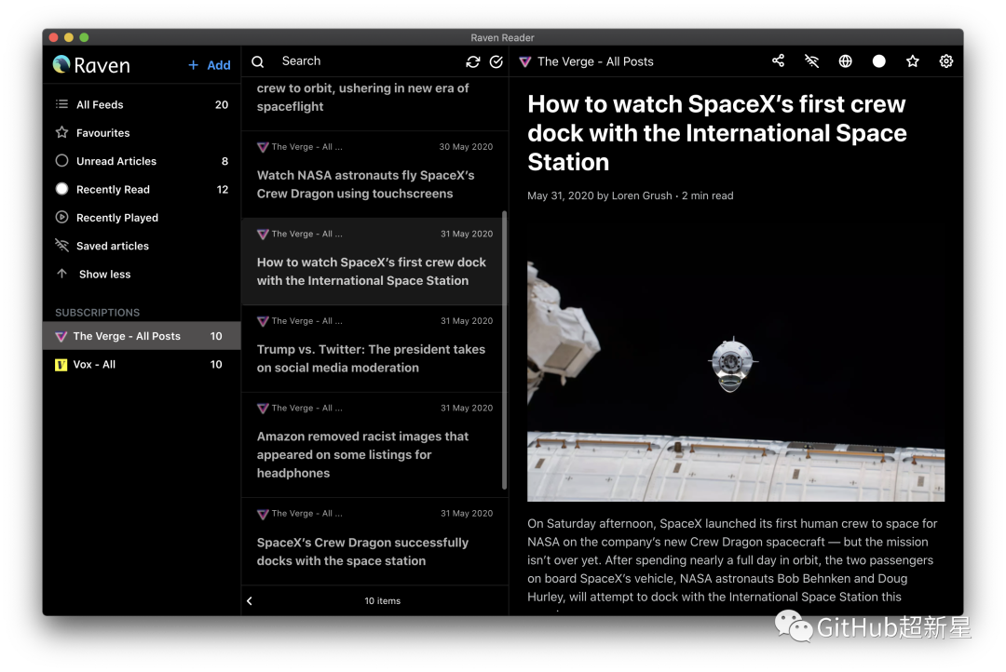This screenshot has height=672, width=1006.
Task: Select The Verge - All Posts subscription
Action: tap(142, 336)
